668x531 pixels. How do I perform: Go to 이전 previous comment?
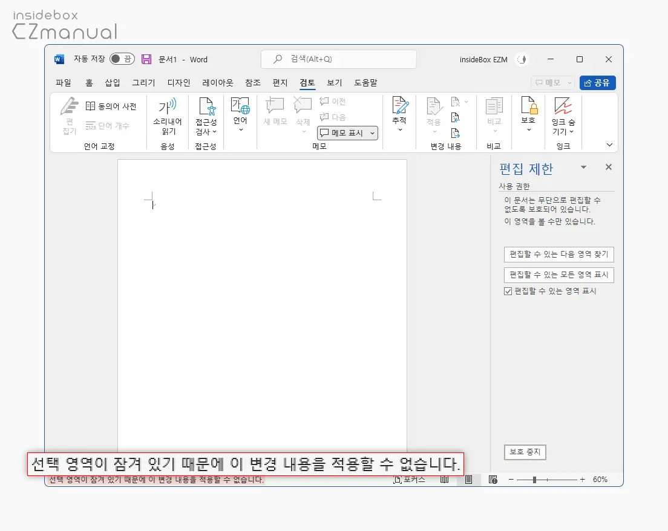(333, 102)
